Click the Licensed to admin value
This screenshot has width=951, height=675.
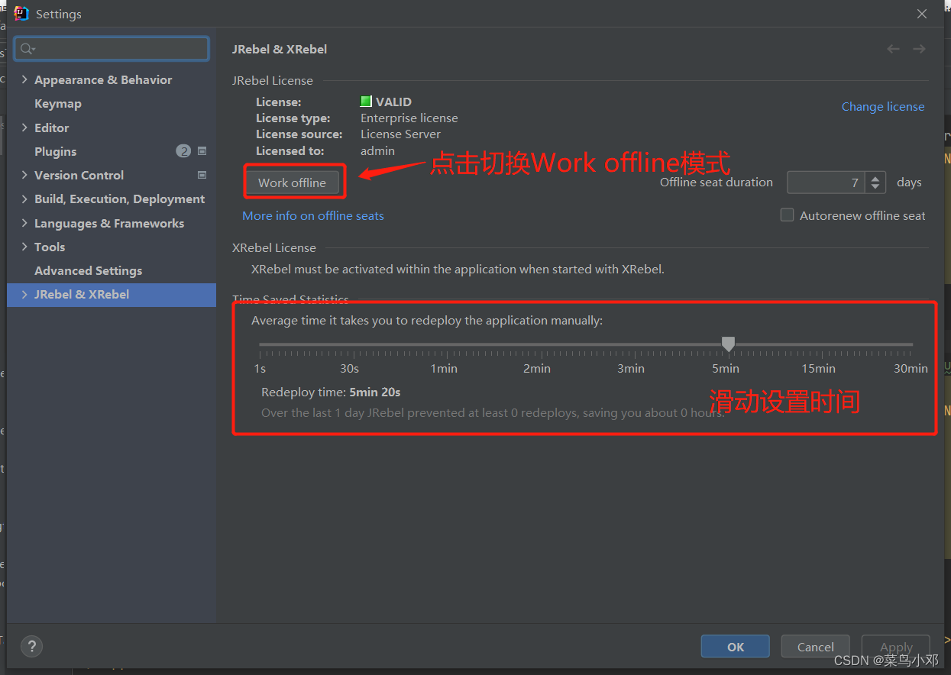click(377, 150)
